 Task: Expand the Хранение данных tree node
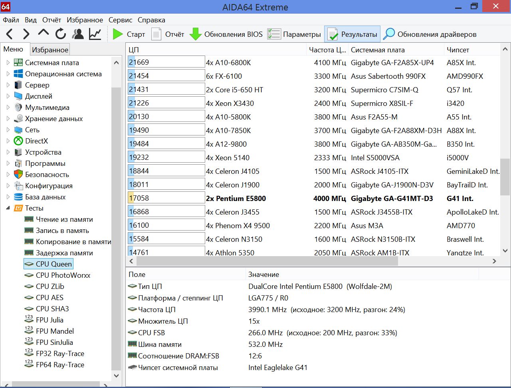click(x=8, y=119)
